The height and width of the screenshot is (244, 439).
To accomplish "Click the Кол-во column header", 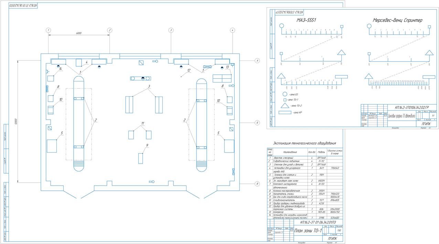I will coord(312,152).
